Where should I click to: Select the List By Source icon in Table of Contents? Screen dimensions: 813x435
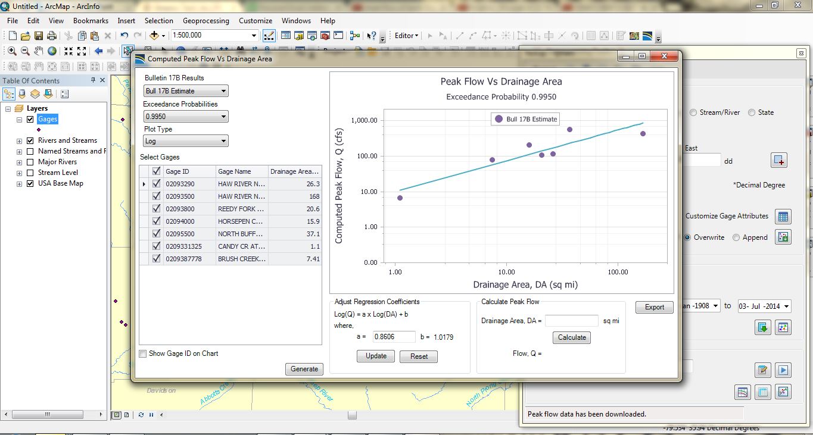coord(22,93)
